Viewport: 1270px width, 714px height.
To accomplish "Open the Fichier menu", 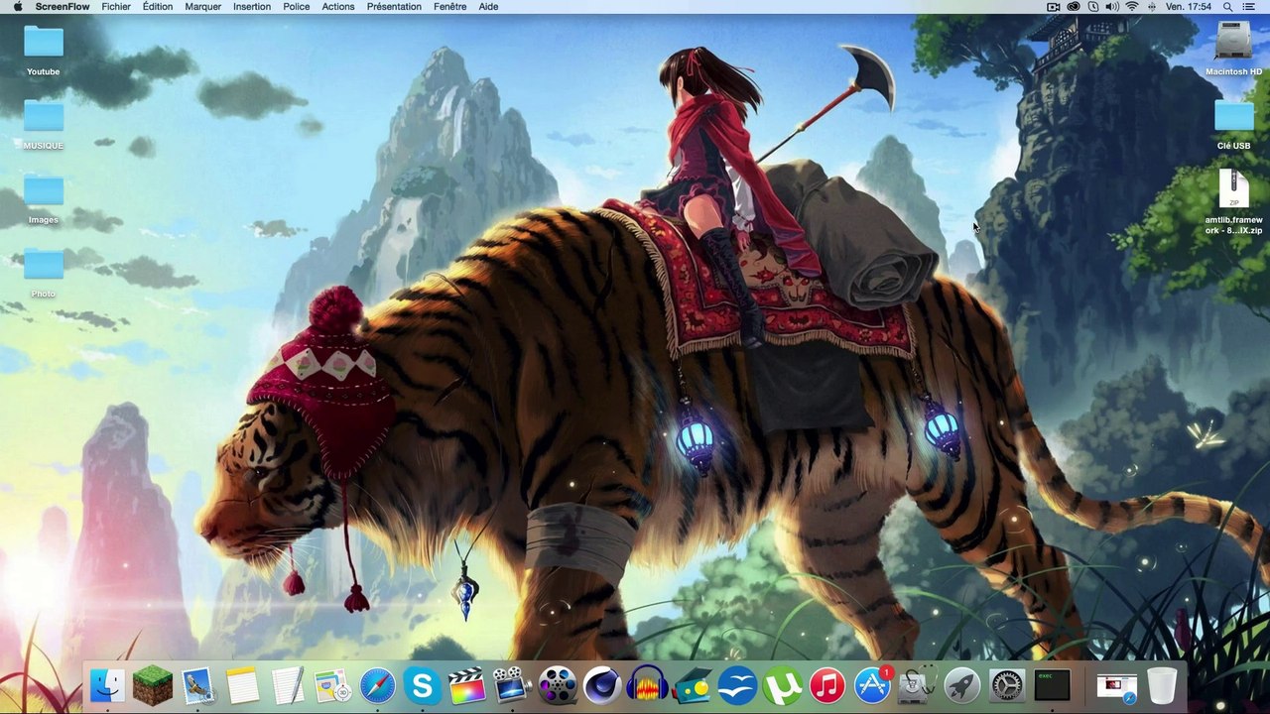I will click(116, 7).
